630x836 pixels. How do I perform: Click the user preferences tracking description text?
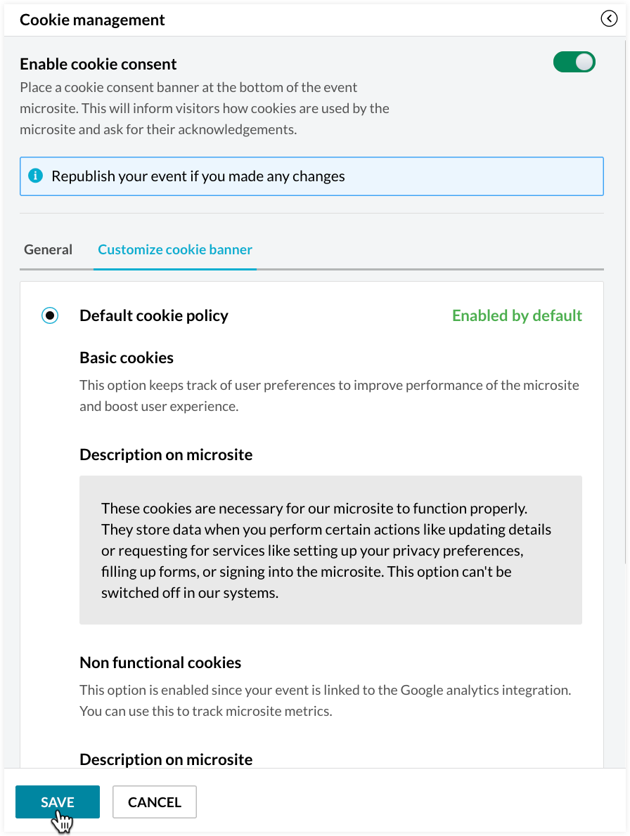[329, 396]
